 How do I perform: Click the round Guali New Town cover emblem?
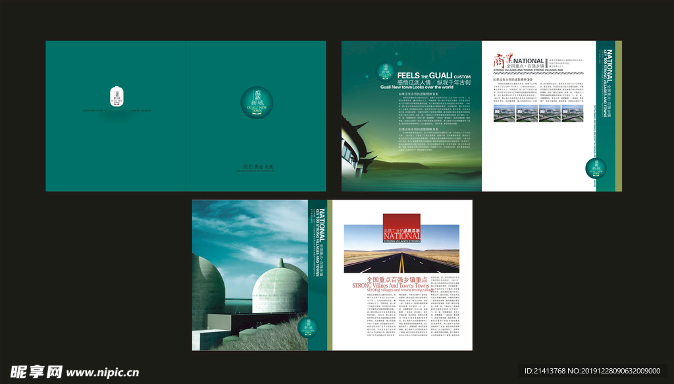(257, 102)
